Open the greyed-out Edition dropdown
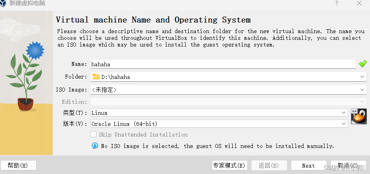 [x=228, y=101]
